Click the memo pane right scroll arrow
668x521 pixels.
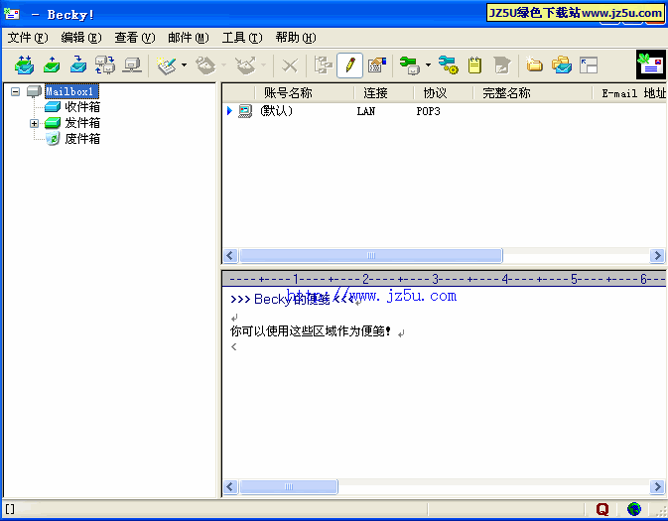[x=657, y=486]
